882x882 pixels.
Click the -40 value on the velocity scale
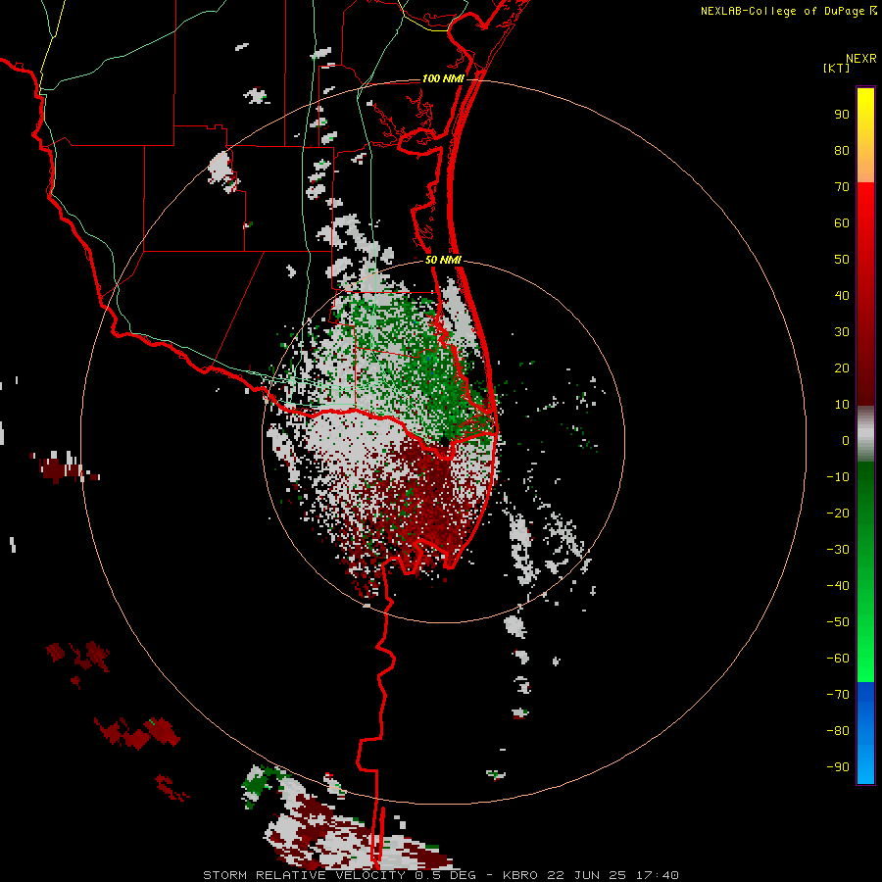point(838,586)
